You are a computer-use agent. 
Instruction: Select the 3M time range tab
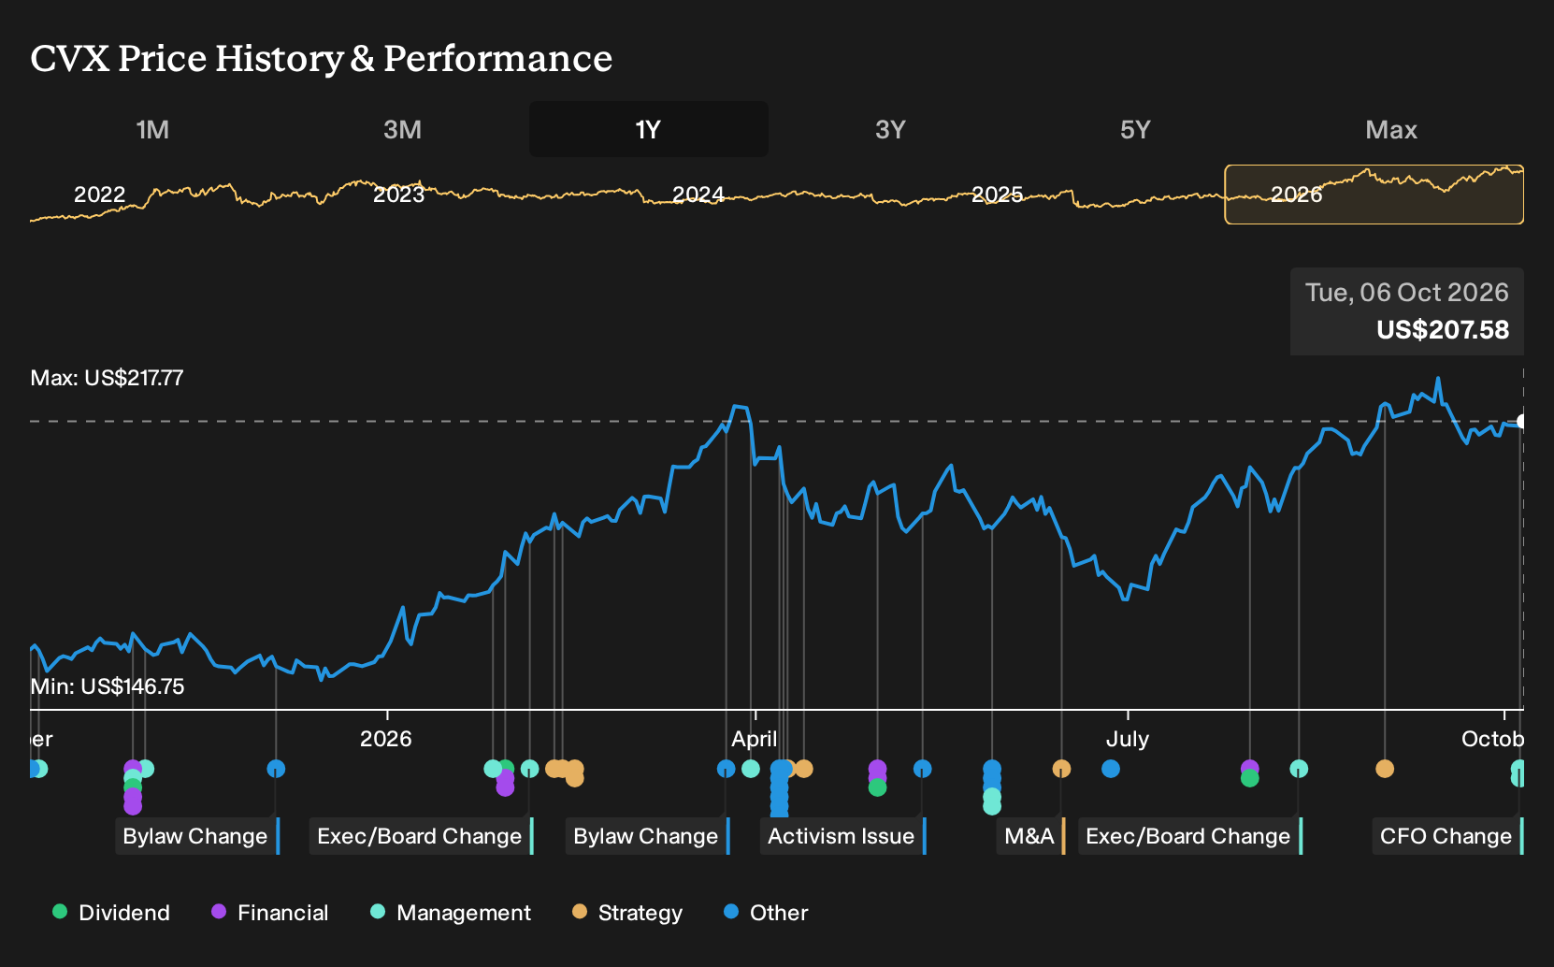(x=402, y=129)
